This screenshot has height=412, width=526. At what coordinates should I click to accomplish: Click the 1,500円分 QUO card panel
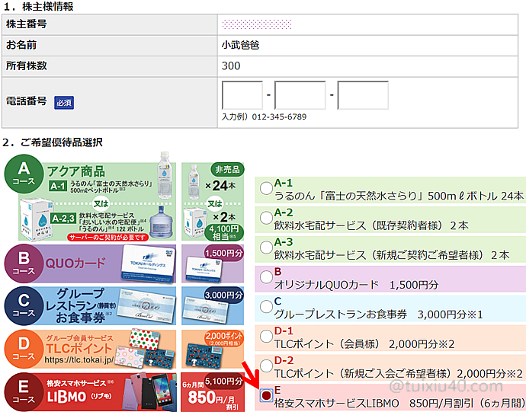213,263
